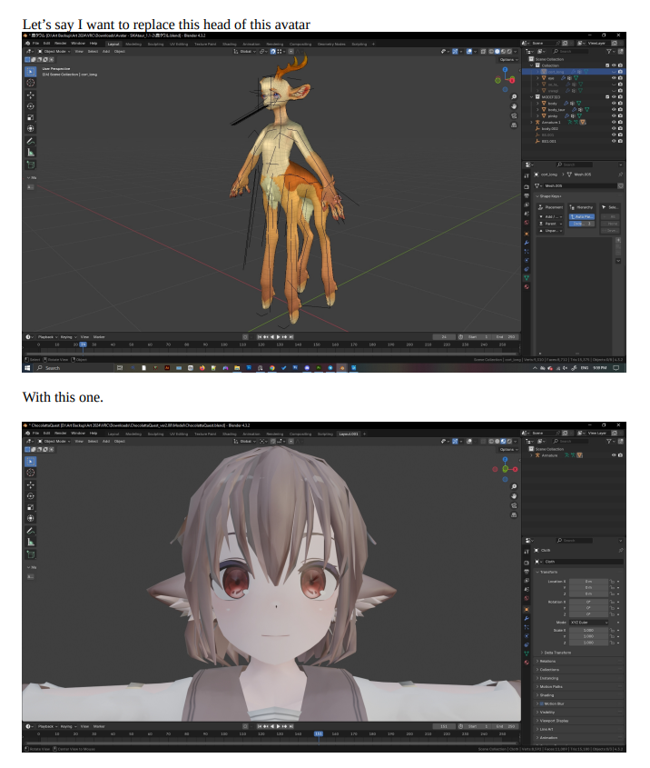The width and height of the screenshot is (650, 768).
Task: Open Modifiers wrench tab in upper Properties panel
Action: tap(527, 243)
